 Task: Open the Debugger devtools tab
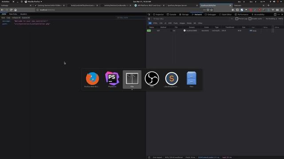(x=210, y=15)
